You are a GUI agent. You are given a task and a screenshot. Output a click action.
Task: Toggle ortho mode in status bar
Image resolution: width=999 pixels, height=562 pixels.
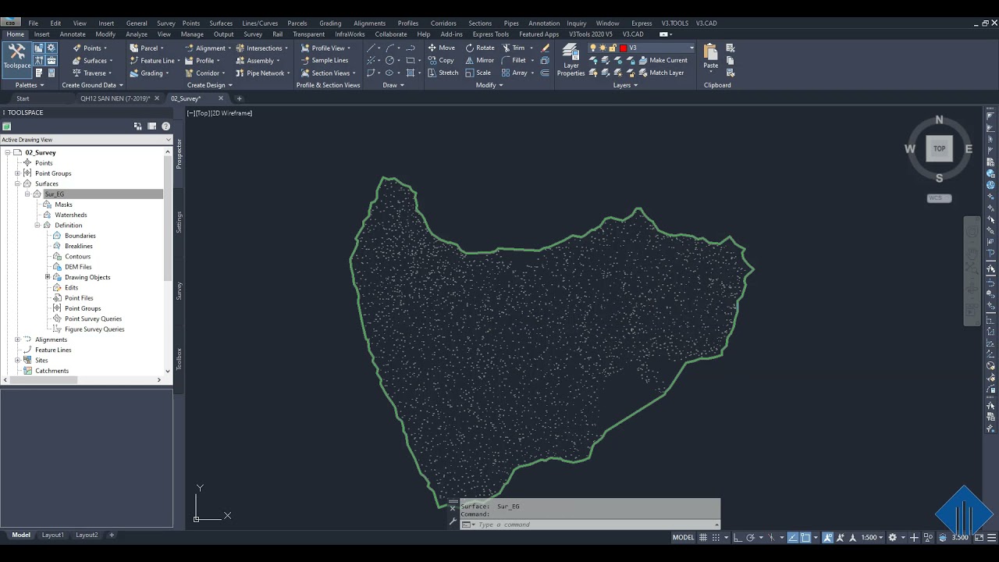pos(738,537)
